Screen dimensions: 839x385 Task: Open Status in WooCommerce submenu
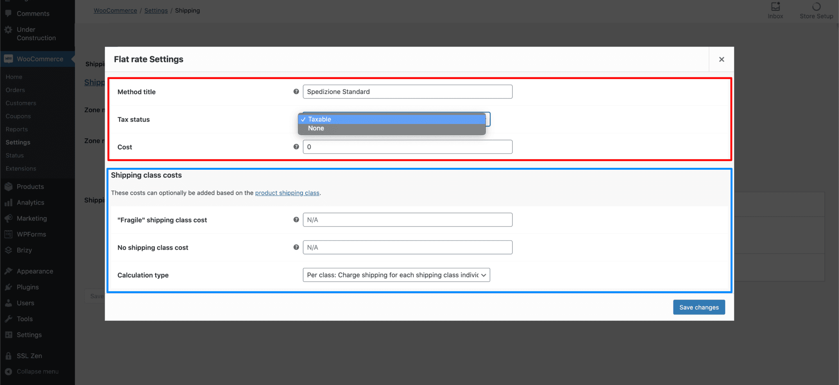(15, 155)
